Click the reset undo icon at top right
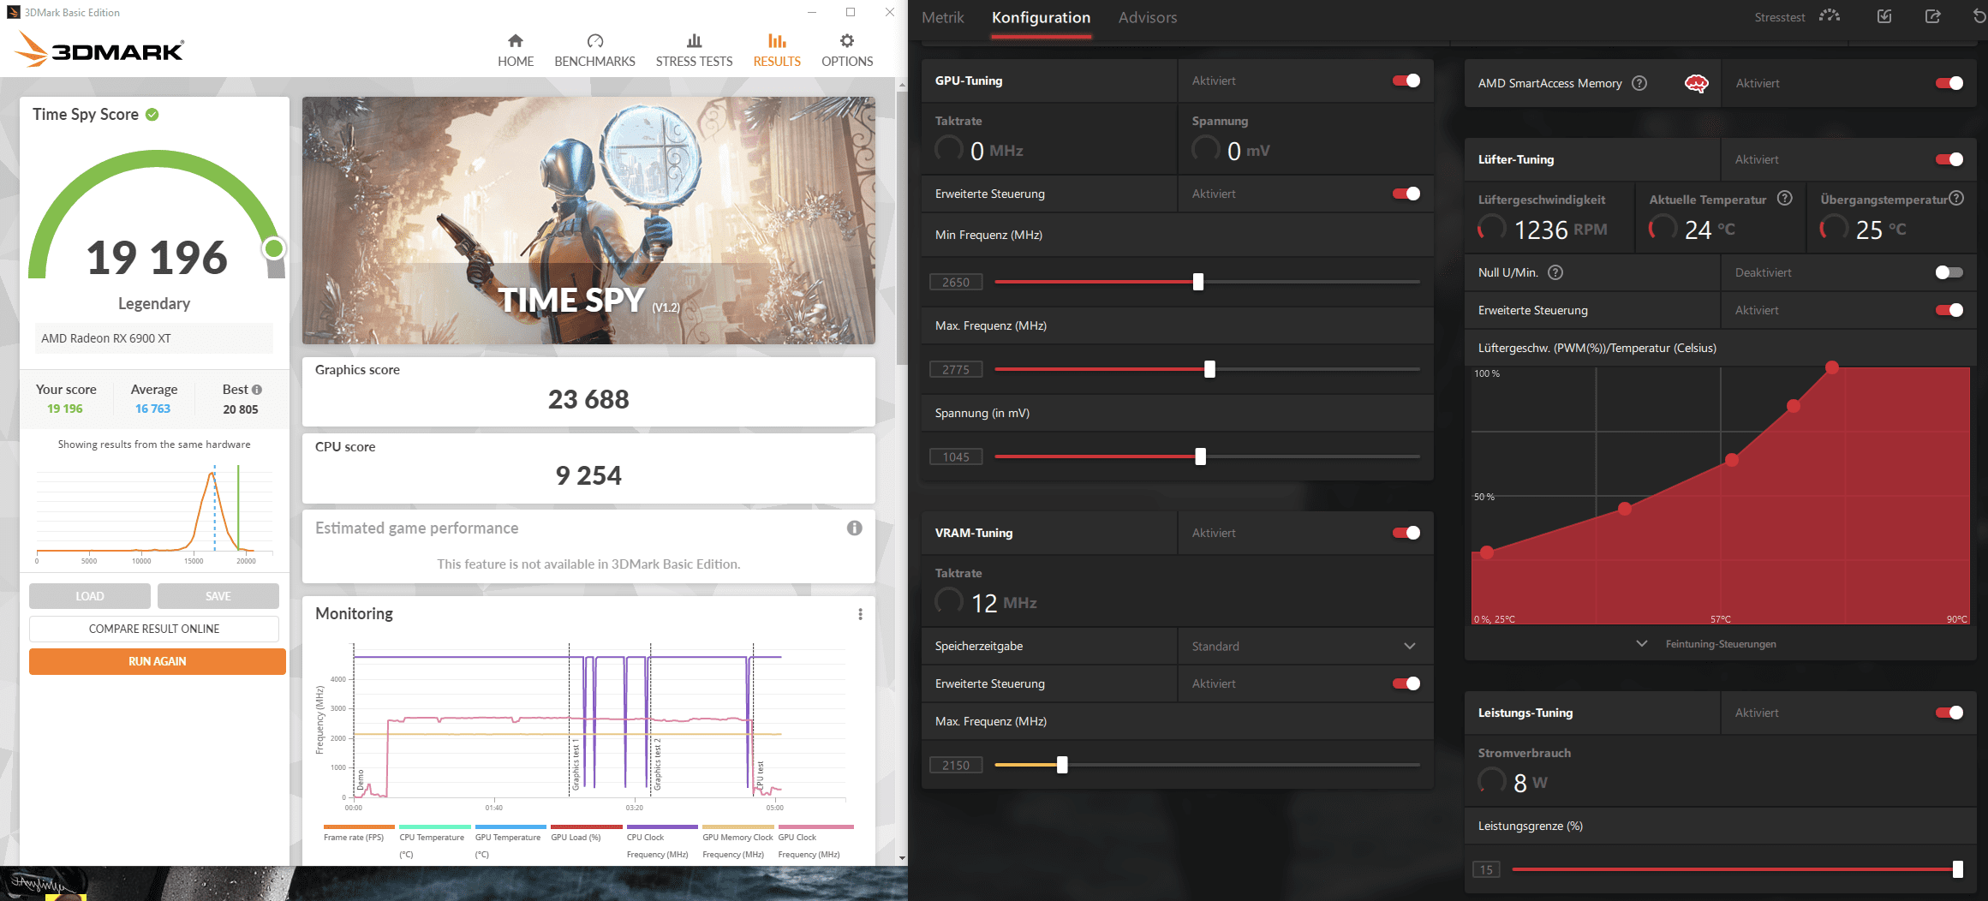 click(x=1979, y=16)
